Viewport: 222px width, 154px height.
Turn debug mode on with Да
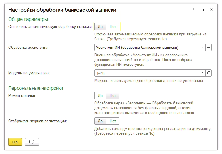coord(100,96)
